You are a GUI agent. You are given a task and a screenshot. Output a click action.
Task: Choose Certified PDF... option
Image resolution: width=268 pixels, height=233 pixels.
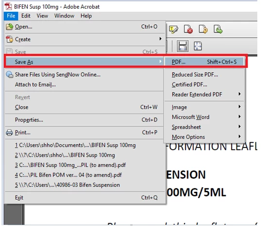204,84
